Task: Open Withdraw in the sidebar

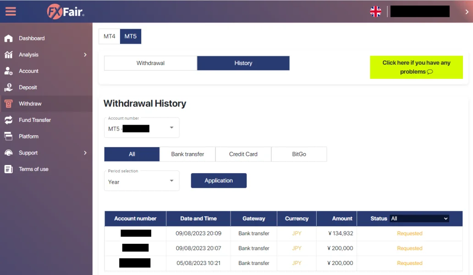Action: pyautogui.click(x=30, y=104)
